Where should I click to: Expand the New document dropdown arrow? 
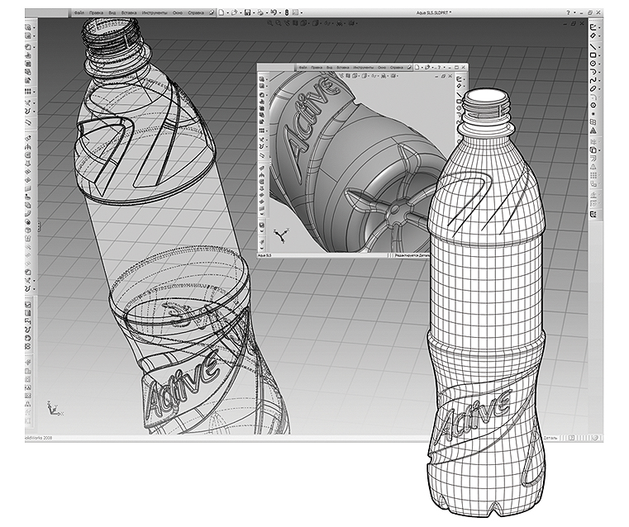[x=228, y=13]
